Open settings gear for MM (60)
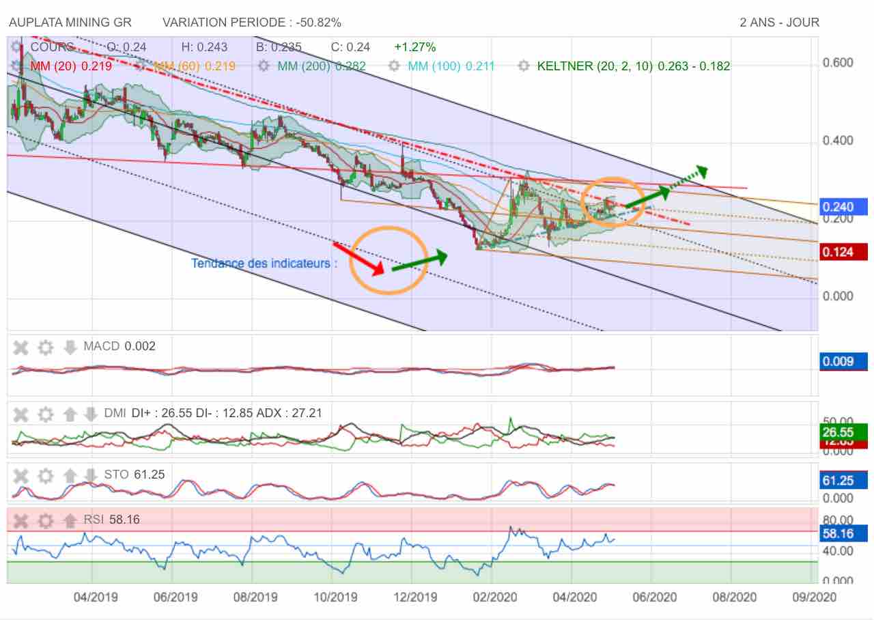The width and height of the screenshot is (874, 620). tap(140, 66)
